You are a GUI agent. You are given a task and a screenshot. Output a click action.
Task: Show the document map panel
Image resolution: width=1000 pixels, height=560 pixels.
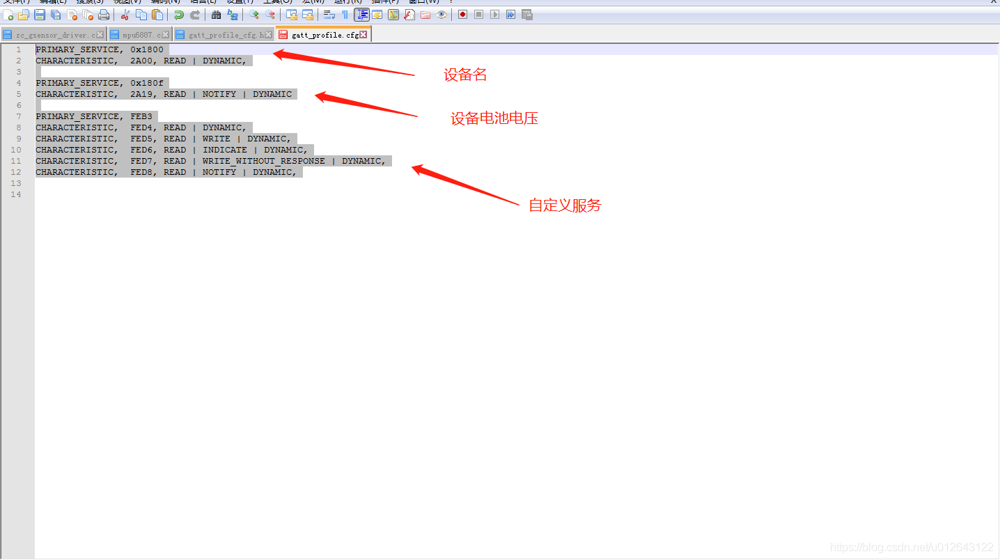pos(393,15)
